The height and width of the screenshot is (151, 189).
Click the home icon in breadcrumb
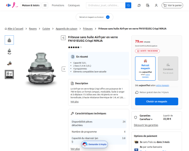click(x=6, y=29)
